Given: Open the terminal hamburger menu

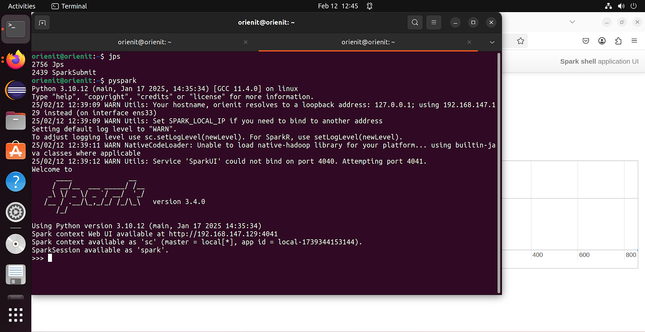Looking at the screenshot, I should [x=434, y=23].
